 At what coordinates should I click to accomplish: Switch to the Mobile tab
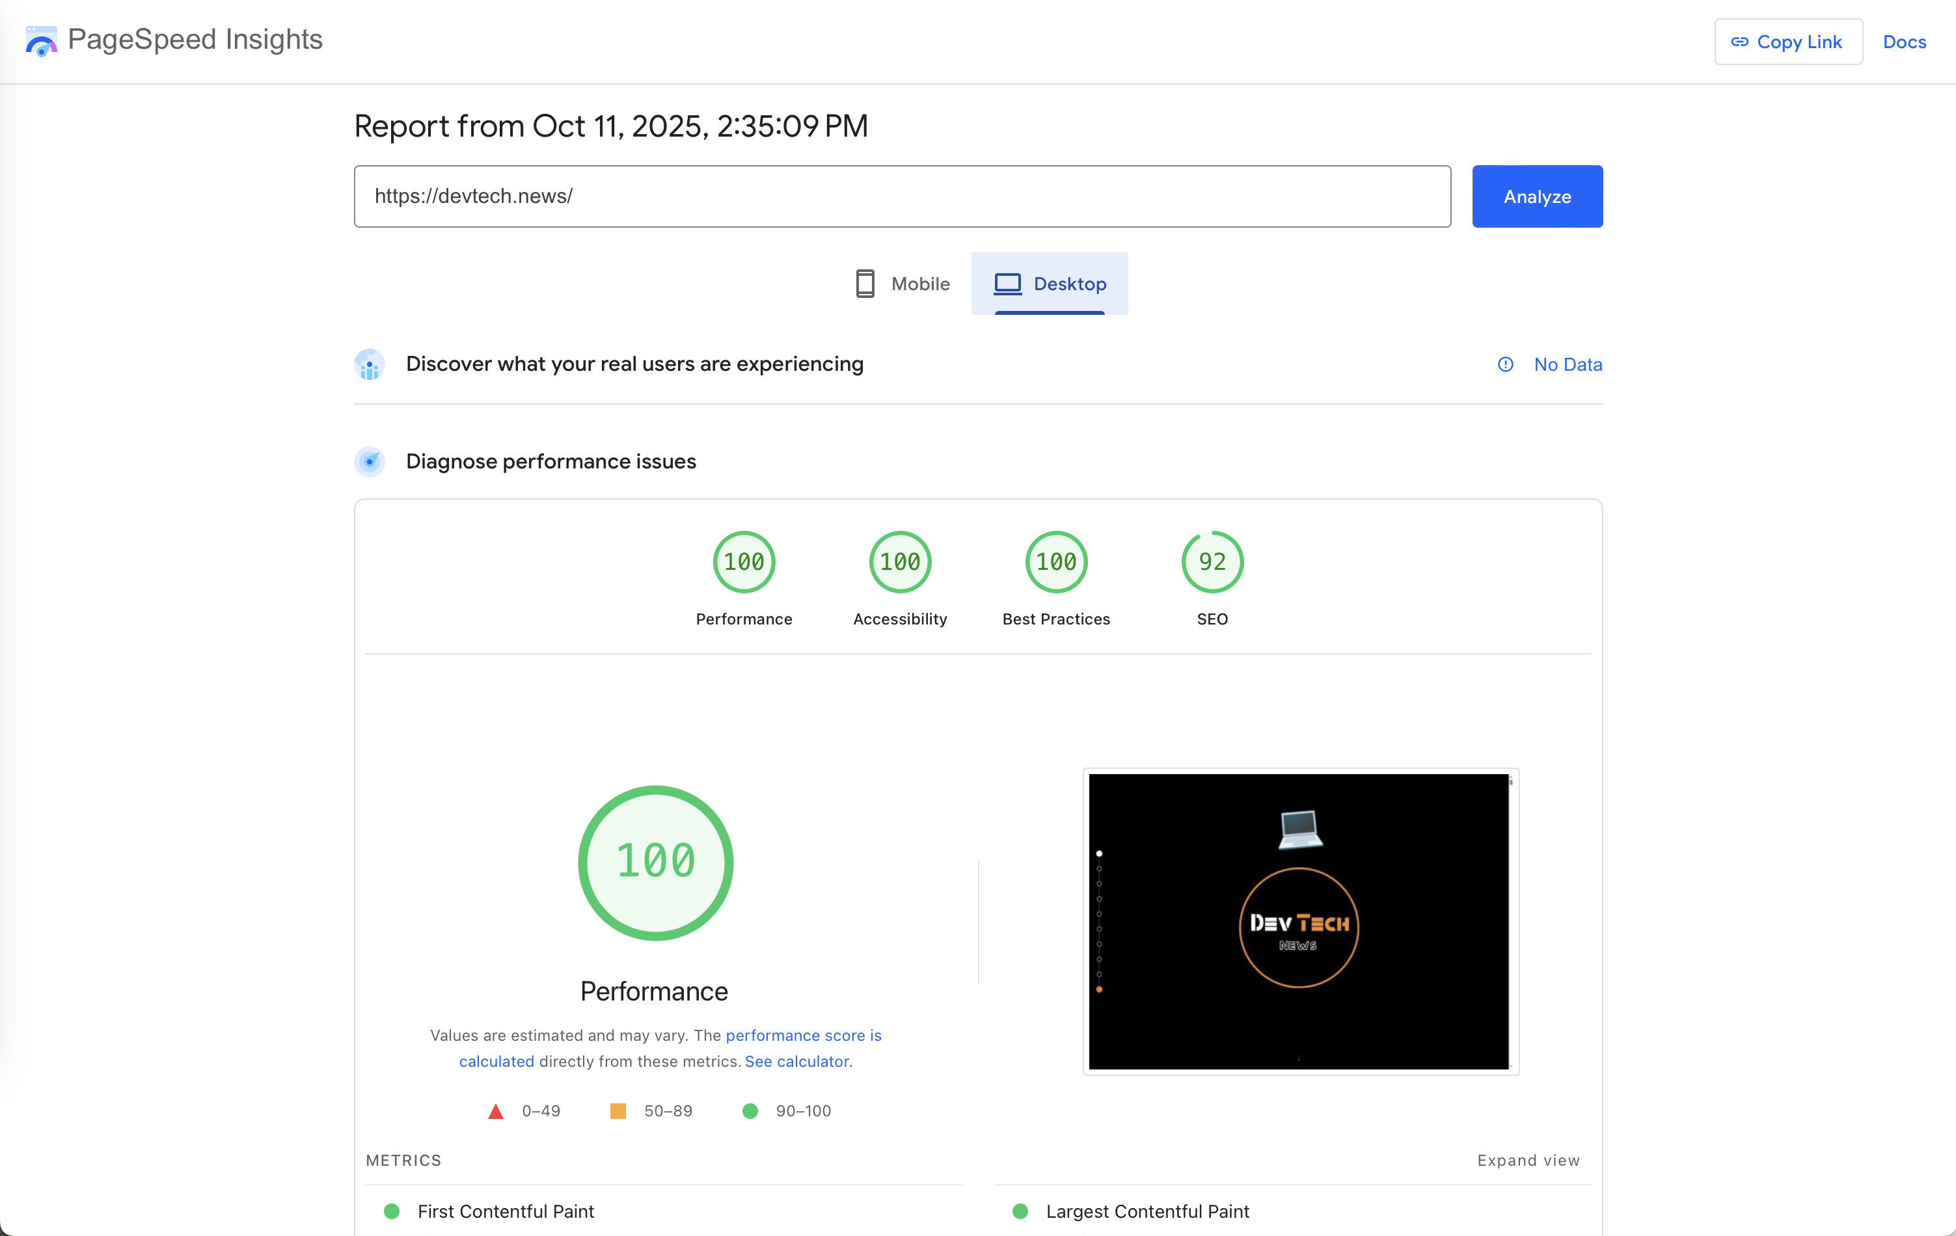903,284
